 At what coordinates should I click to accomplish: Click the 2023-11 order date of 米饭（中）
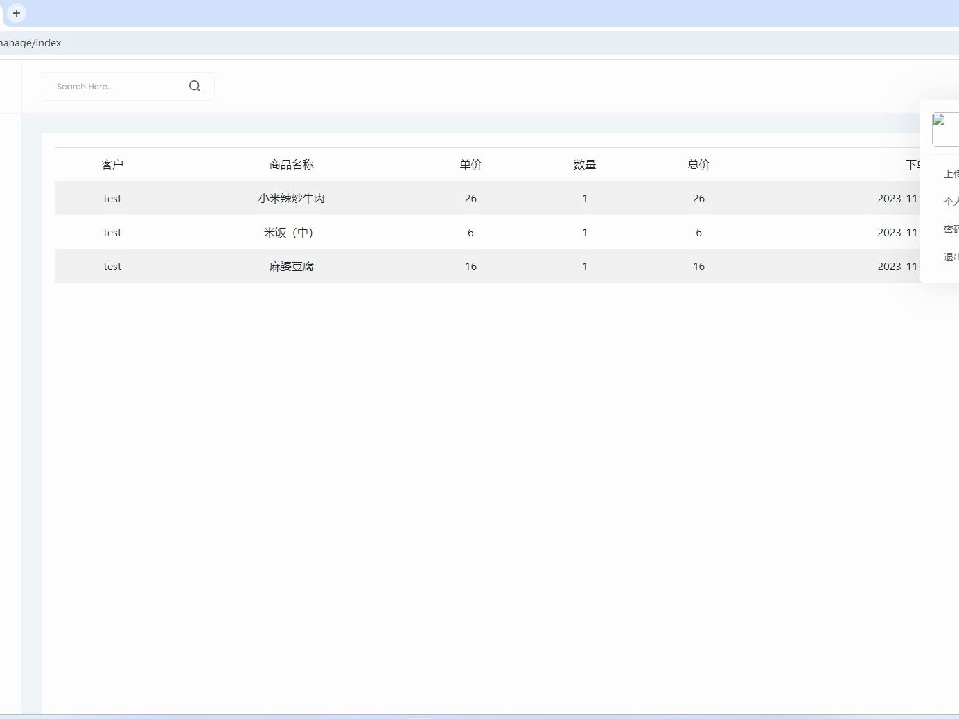click(x=896, y=232)
